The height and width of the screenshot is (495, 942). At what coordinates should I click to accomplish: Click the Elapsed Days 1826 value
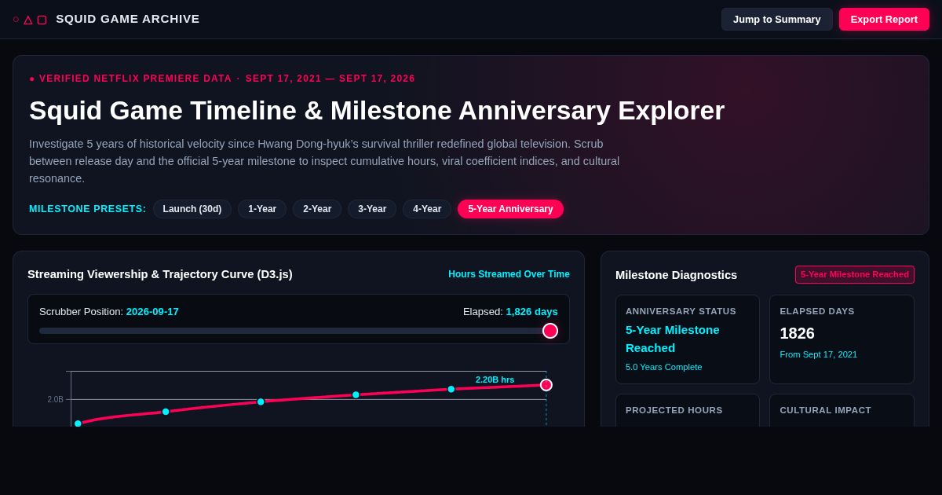[x=797, y=333]
